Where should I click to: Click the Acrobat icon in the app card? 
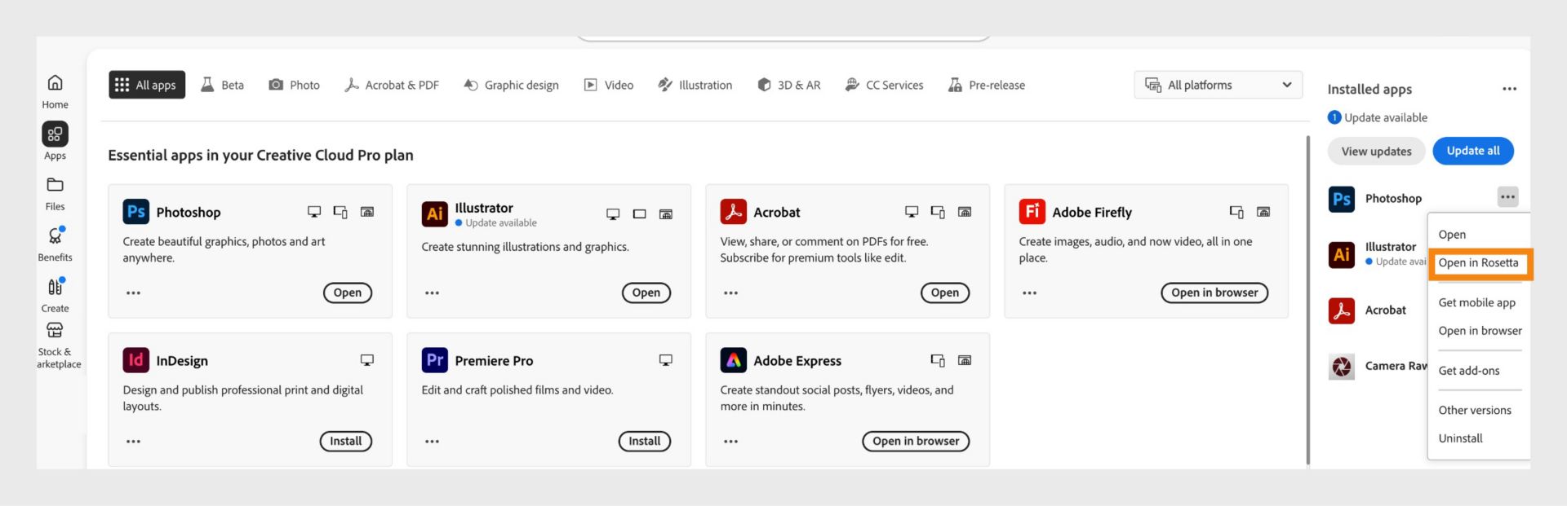click(x=733, y=212)
